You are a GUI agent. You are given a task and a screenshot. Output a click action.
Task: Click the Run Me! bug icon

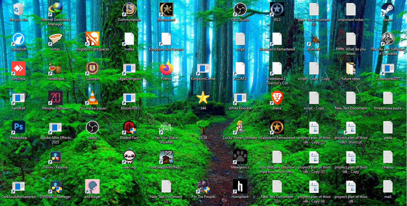click(314, 39)
